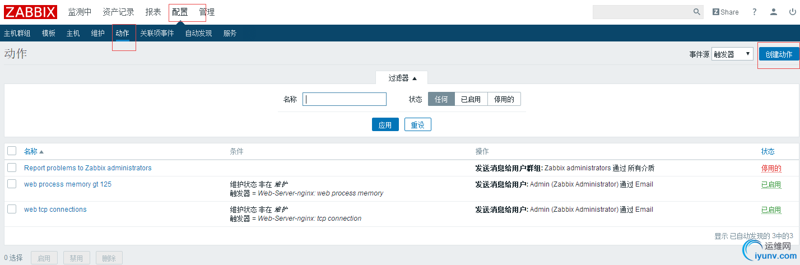
Task: Check Report problems to Zabbix administrators row
Action: coord(12,168)
